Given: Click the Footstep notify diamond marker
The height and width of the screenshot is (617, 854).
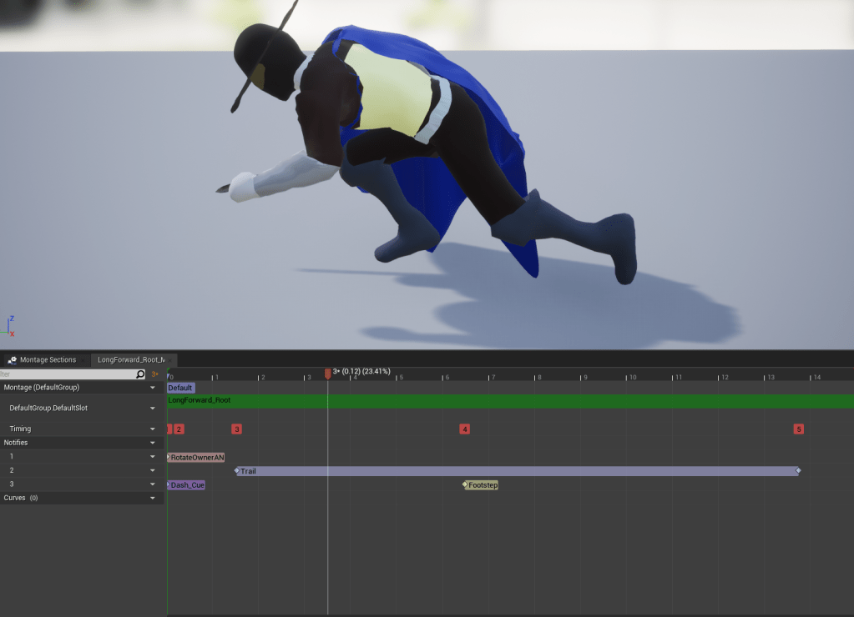Looking at the screenshot, I should pyautogui.click(x=466, y=484).
